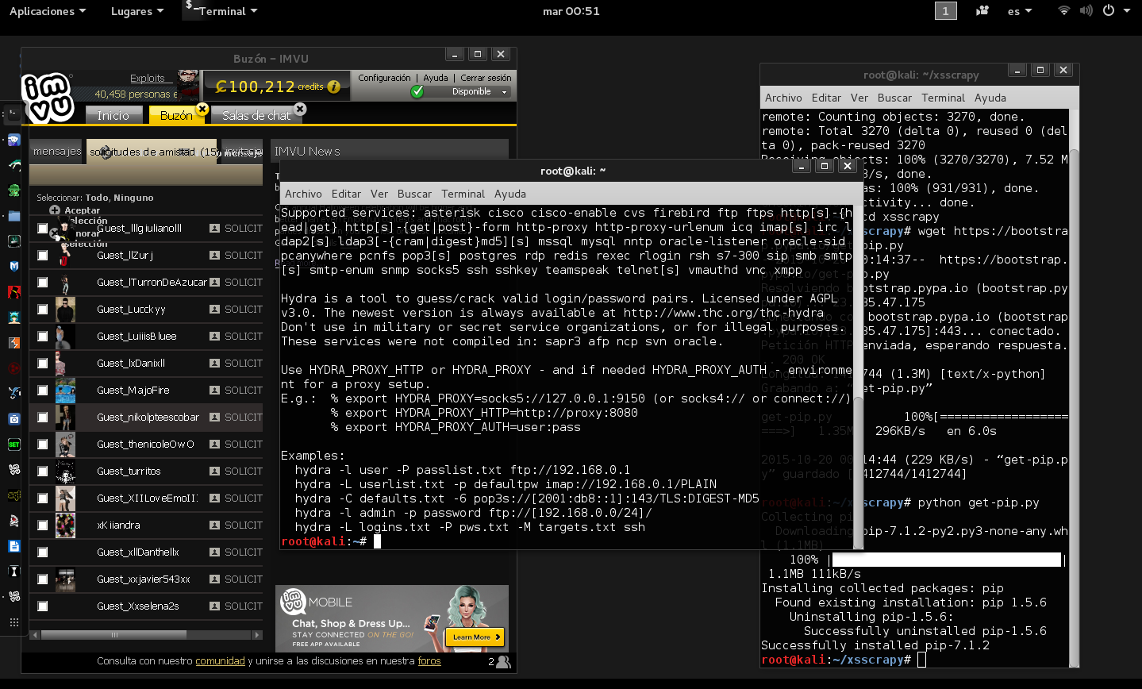This screenshot has height=689, width=1142.
Task: Open Buscar menu in root@kali:~ terminal
Action: click(x=414, y=194)
